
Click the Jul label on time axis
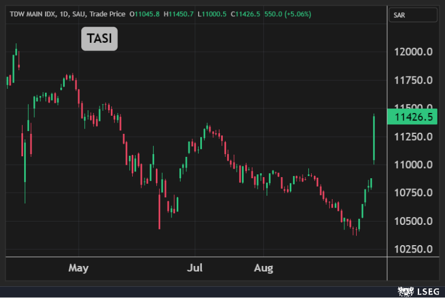click(x=195, y=268)
